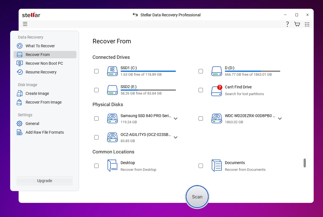Open the hamburger menu
The height and width of the screenshot is (217, 323).
[x=25, y=24]
